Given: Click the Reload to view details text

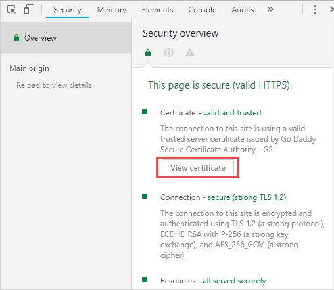Looking at the screenshot, I should point(54,85).
